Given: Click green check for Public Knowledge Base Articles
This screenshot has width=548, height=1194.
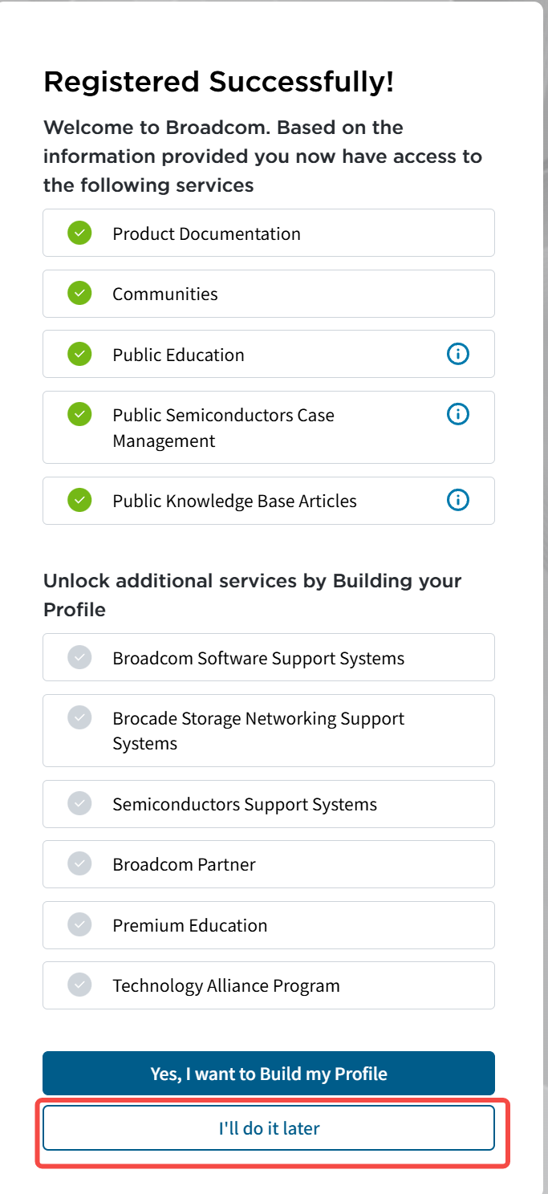Looking at the screenshot, I should point(79,500).
